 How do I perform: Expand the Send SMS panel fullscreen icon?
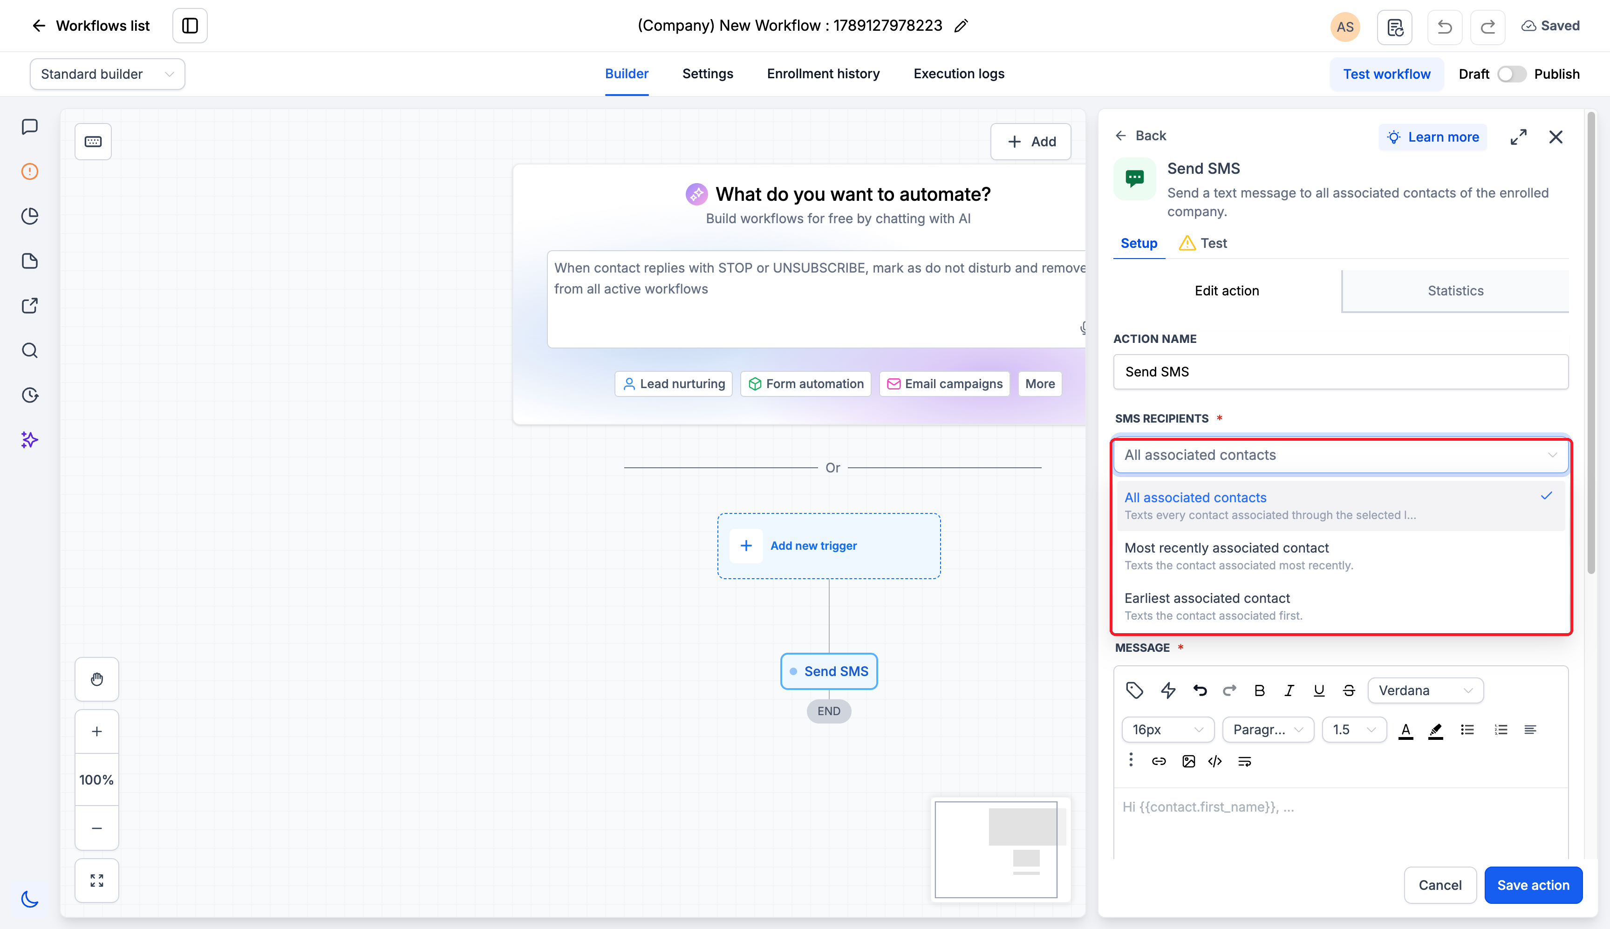(1518, 137)
